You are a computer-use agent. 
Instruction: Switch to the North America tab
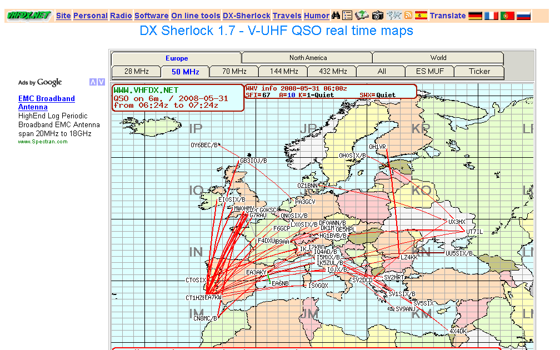click(307, 57)
